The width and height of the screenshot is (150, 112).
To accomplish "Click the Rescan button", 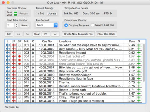I will pos(24,14).
